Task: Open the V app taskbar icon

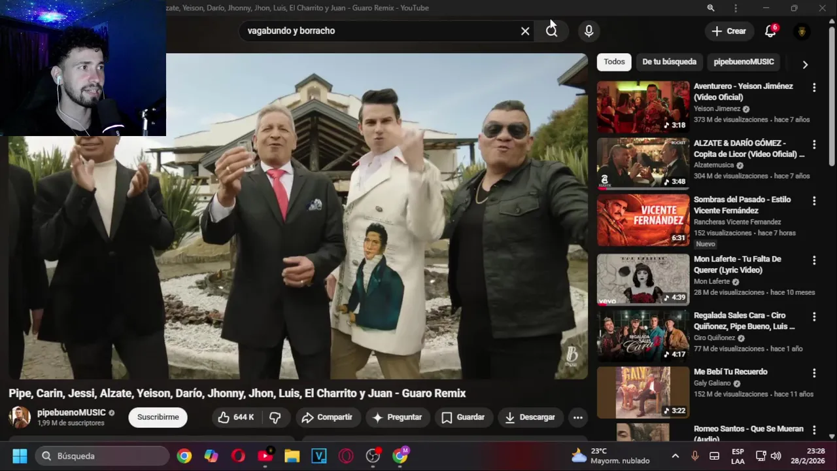Action: pyautogui.click(x=319, y=456)
